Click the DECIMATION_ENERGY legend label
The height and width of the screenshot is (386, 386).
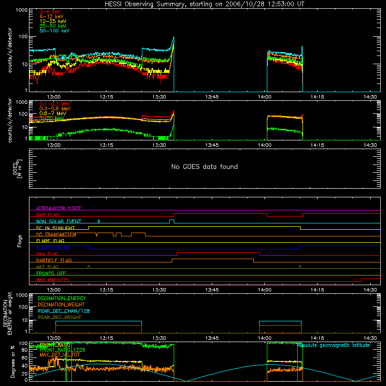click(x=62, y=298)
